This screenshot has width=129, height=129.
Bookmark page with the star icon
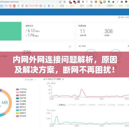pos(64,2)
